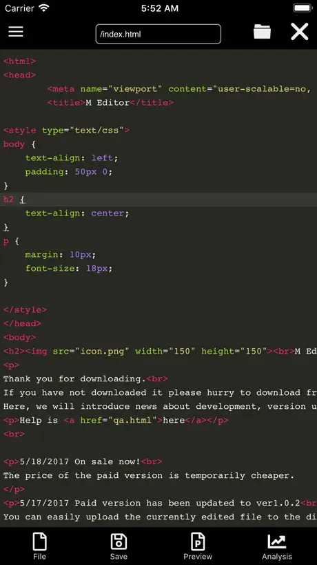The width and height of the screenshot is (317, 565).
Task: Click the 'body {' selector line
Action: 19,144
